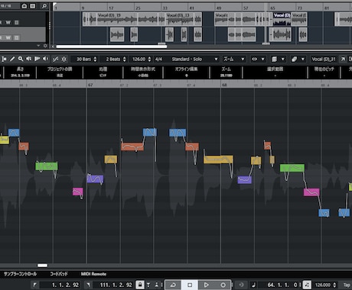Viewport: 352px width, 290px height.
Task: Click the track search magnifier icon
Action: click(44, 6)
